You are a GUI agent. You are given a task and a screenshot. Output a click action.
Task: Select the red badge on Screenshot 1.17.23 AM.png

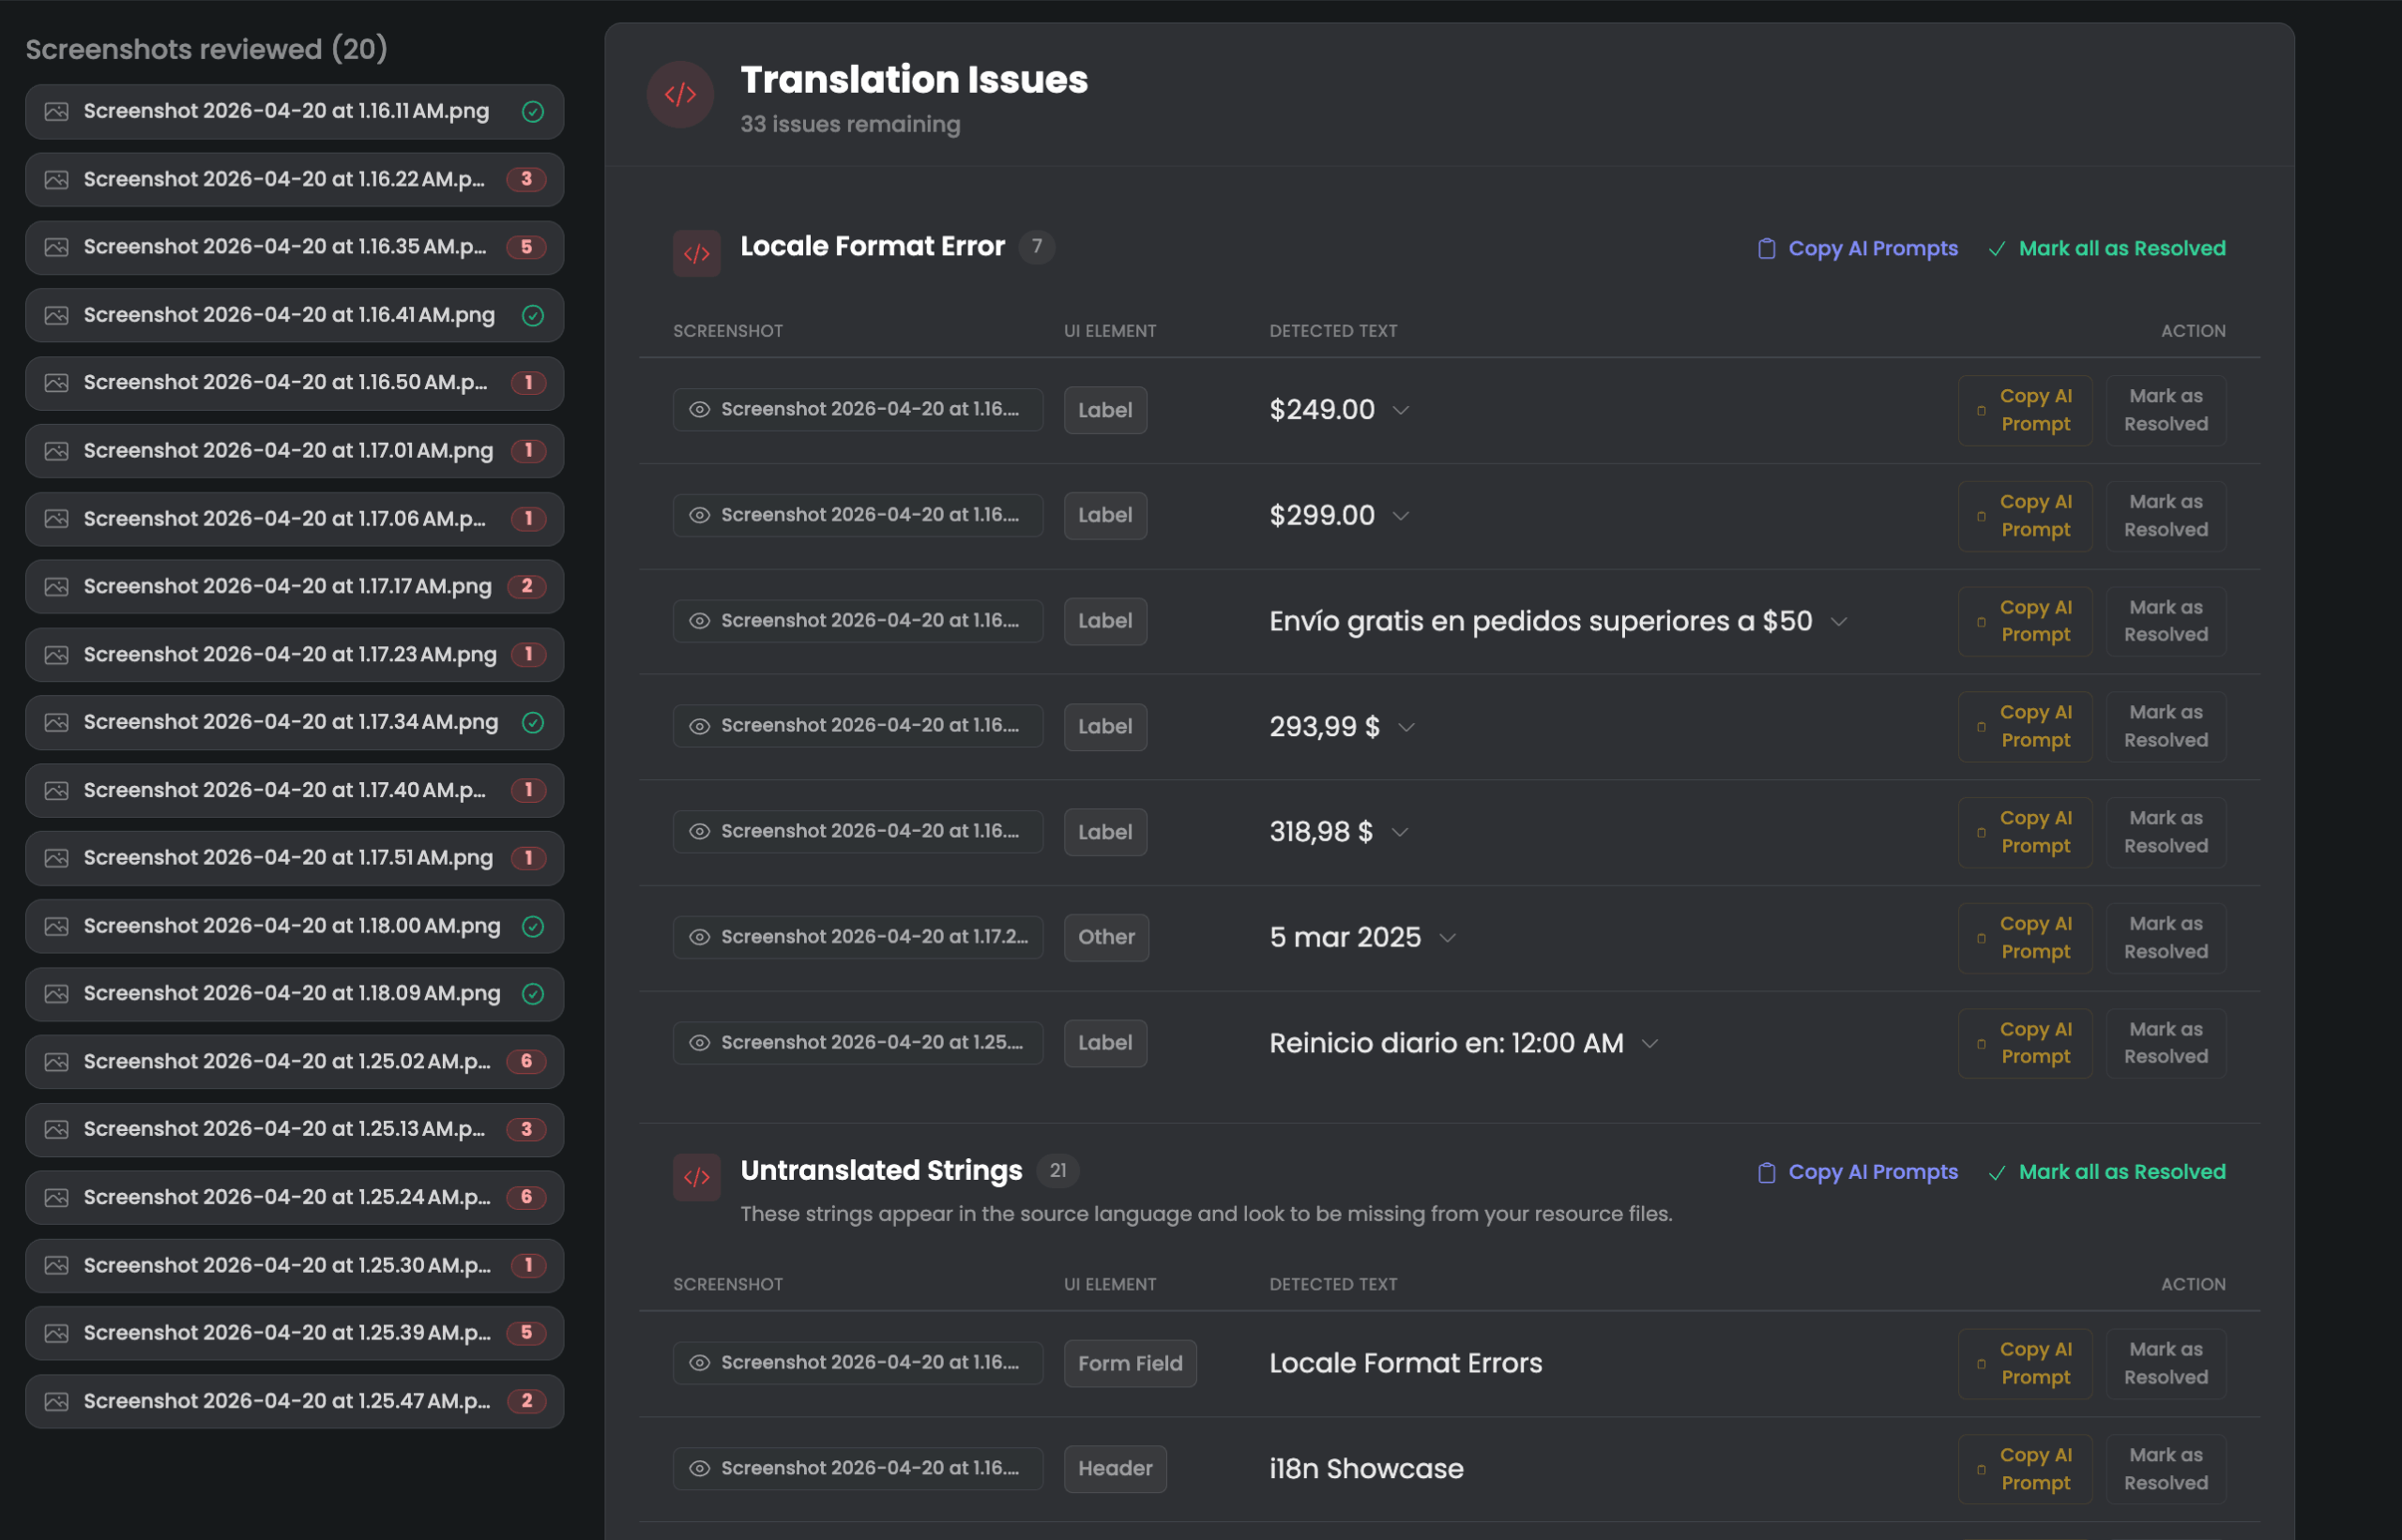click(528, 654)
